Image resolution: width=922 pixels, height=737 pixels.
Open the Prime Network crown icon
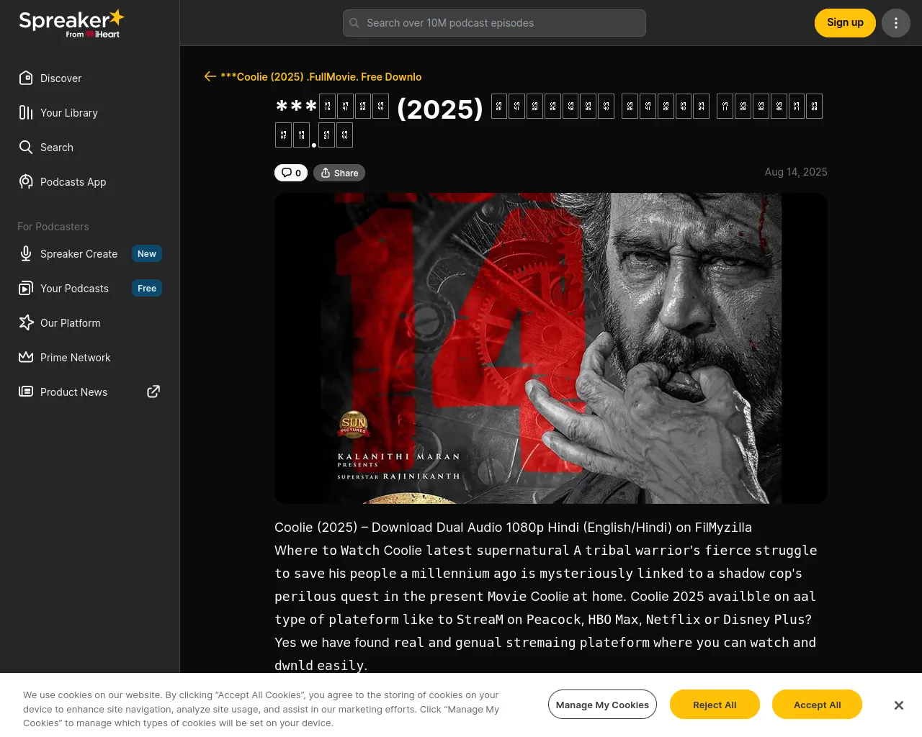coord(26,357)
